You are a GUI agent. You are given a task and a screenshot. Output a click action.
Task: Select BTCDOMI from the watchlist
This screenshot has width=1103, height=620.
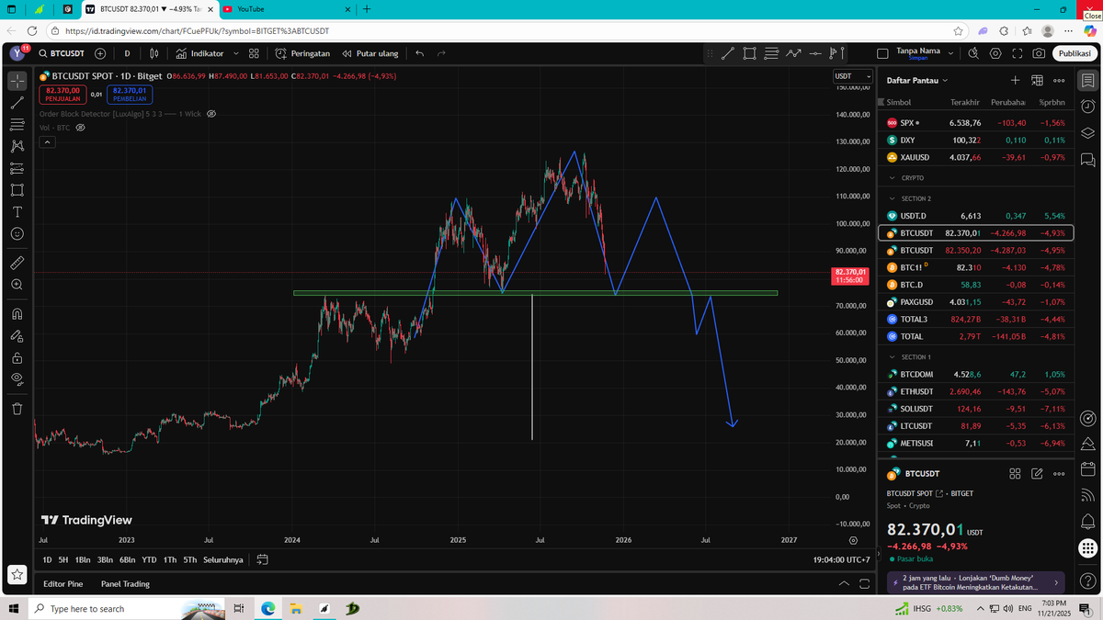pos(915,374)
